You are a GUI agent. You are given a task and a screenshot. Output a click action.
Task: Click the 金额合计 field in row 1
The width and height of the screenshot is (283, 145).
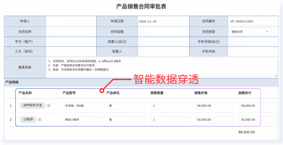pyautogui.click(x=258, y=106)
